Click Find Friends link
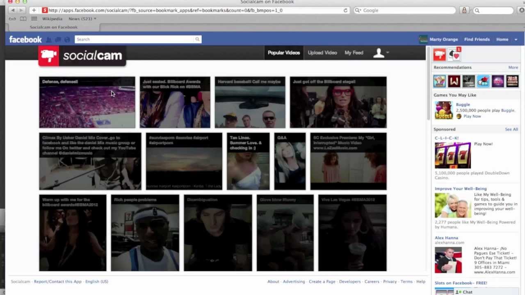The image size is (525, 295). pyautogui.click(x=477, y=39)
